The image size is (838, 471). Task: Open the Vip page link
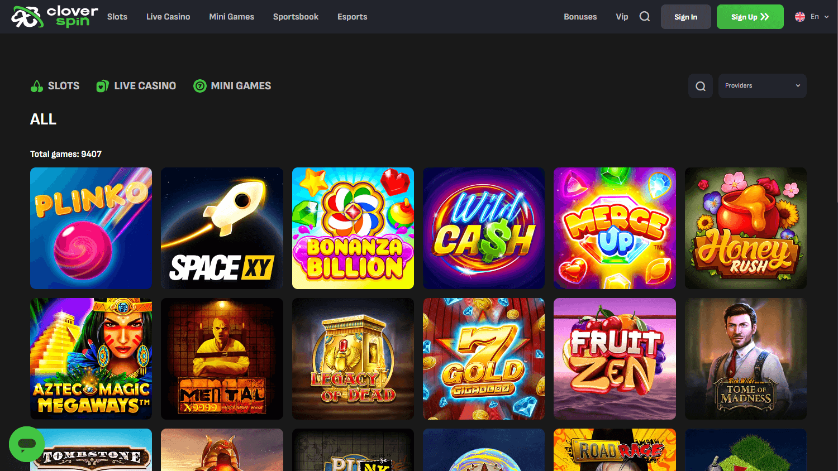pyautogui.click(x=622, y=17)
